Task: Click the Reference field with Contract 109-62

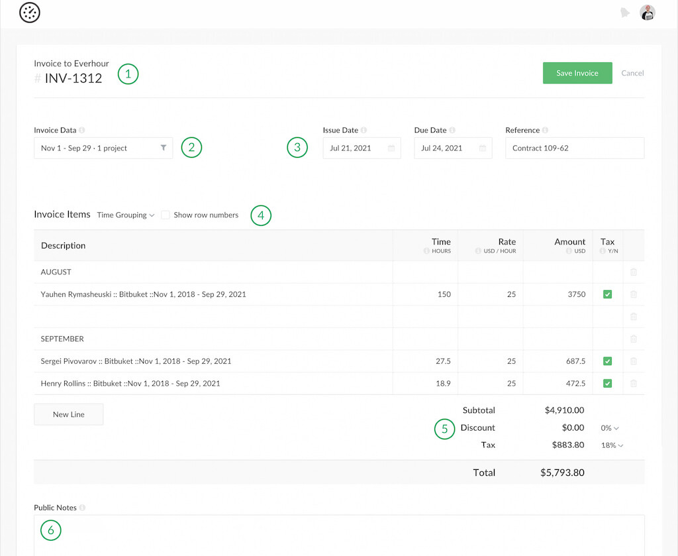Action: [x=574, y=148]
